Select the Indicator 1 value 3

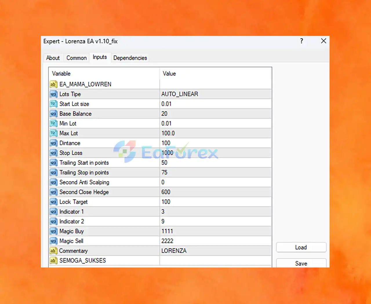tap(215, 212)
